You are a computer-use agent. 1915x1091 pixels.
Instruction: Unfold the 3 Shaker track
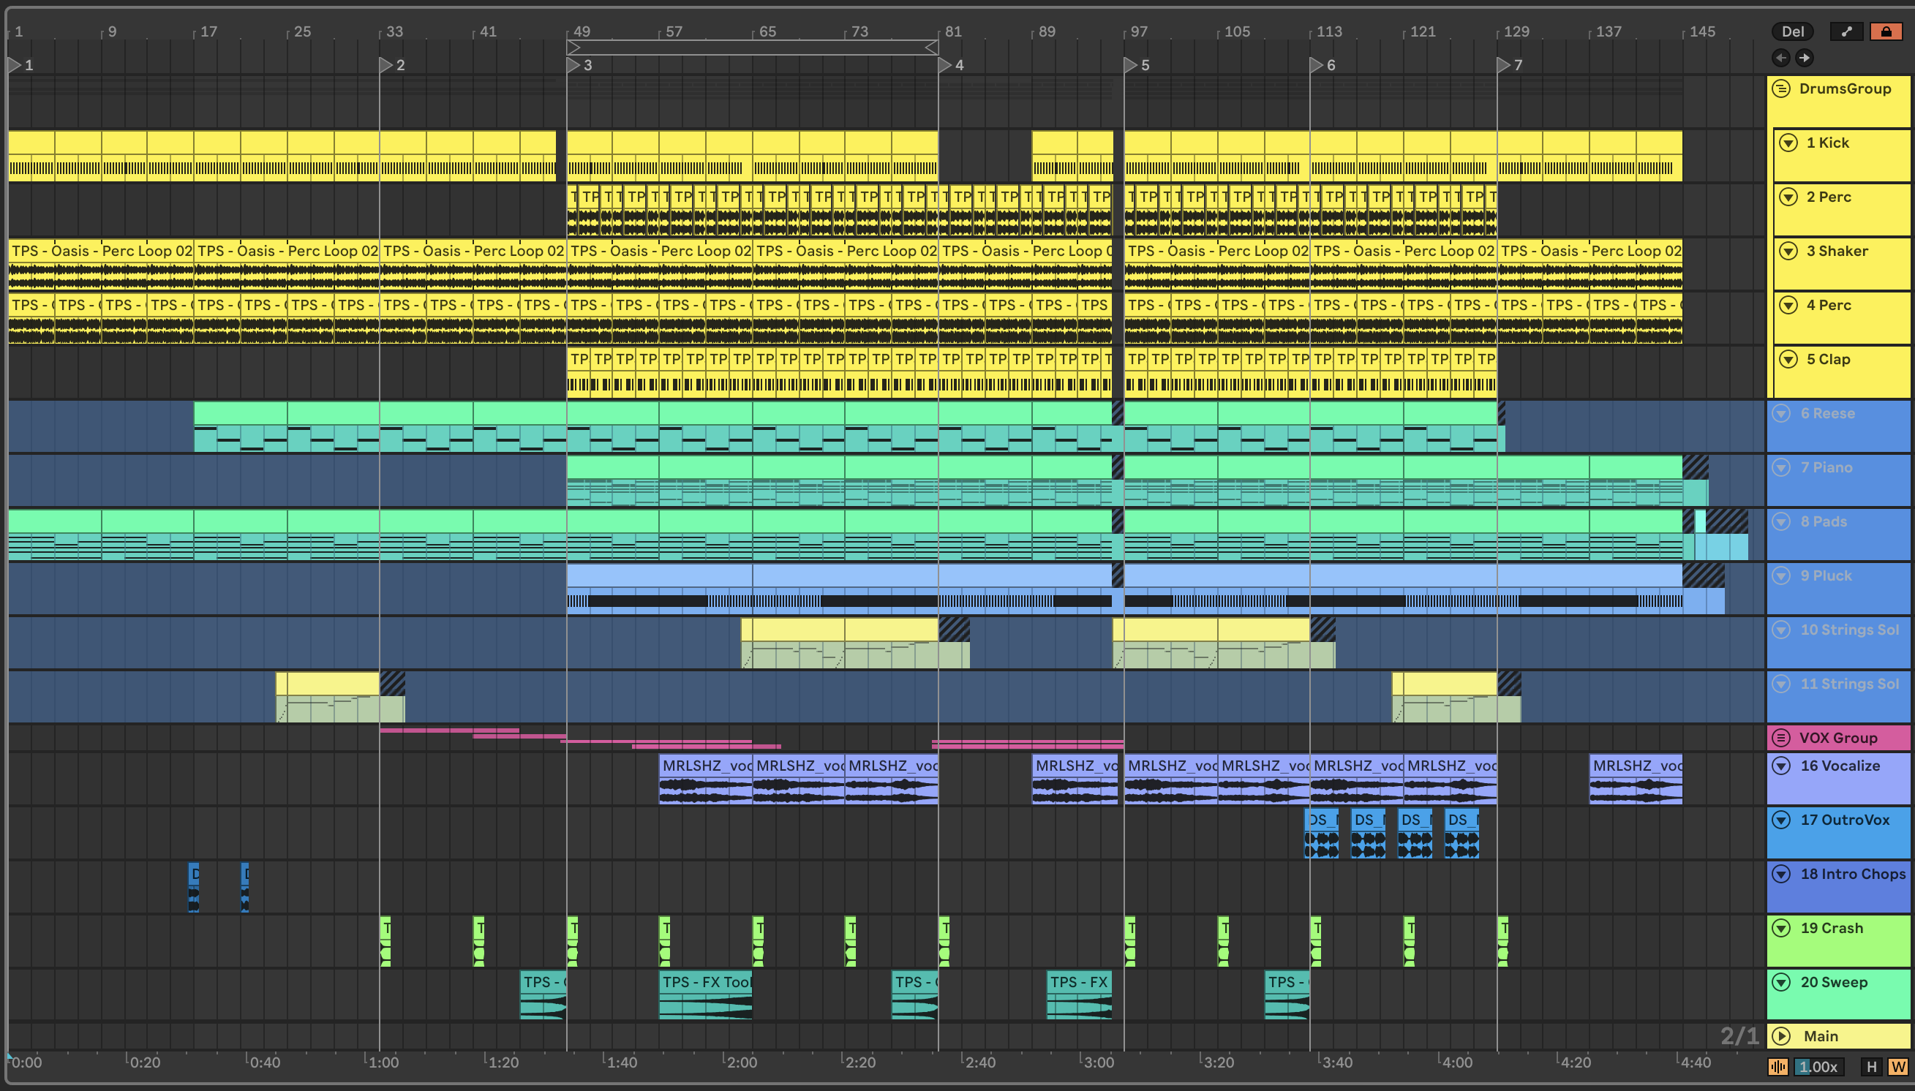tap(1788, 251)
